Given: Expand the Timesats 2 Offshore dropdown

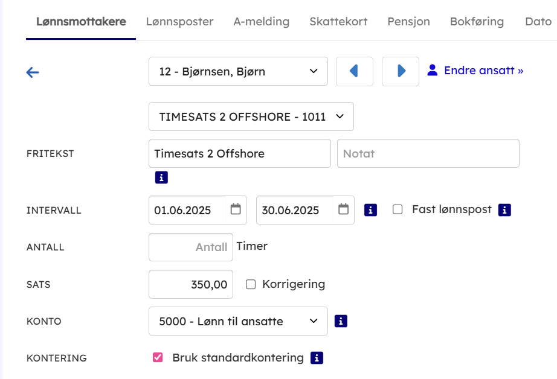Looking at the screenshot, I should (x=251, y=116).
